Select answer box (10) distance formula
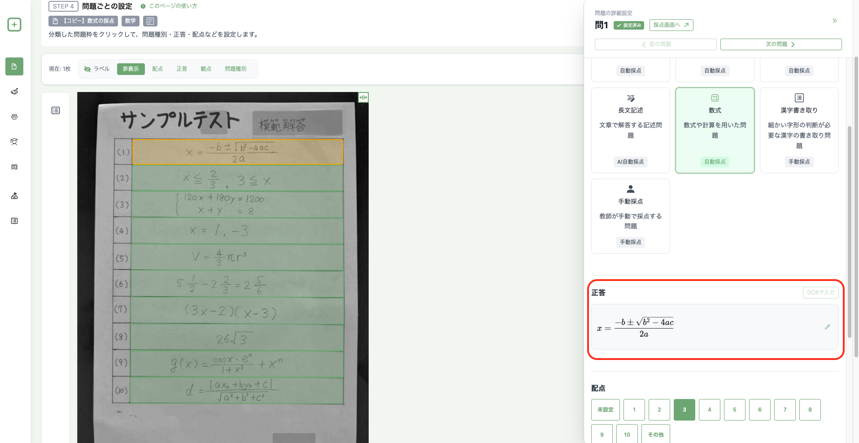The height and width of the screenshot is (443, 859). coord(237,390)
